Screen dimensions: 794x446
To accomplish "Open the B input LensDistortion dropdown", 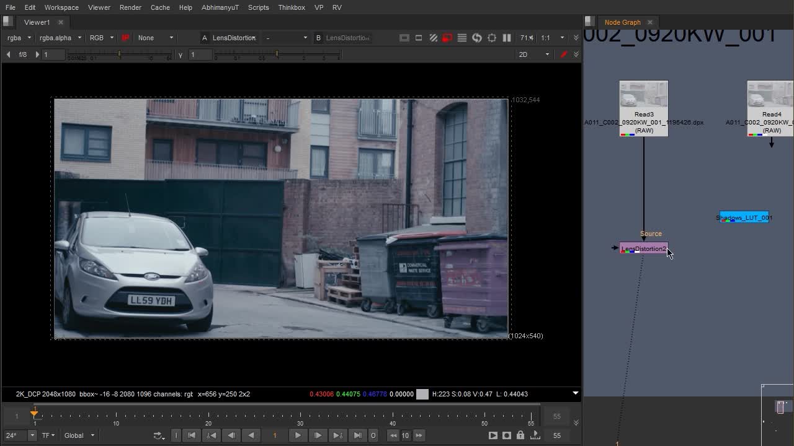I will pyautogui.click(x=348, y=38).
